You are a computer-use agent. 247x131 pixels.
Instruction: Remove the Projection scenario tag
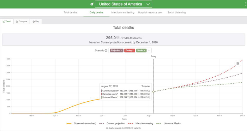click(x=121, y=50)
